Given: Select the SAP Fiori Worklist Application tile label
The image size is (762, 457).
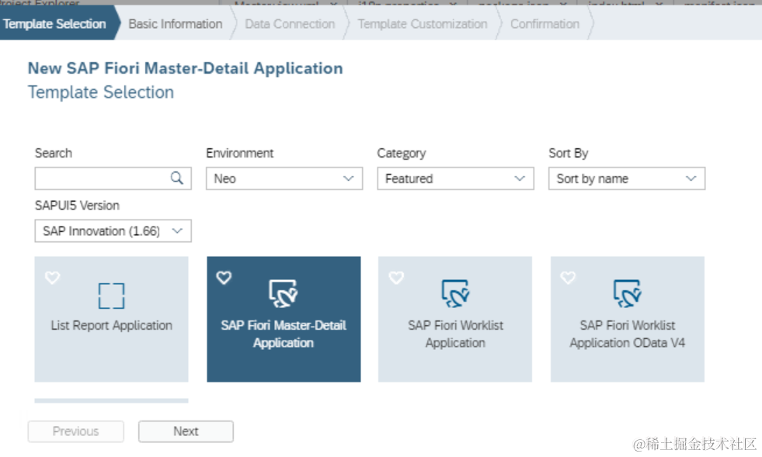Looking at the screenshot, I should pos(455,334).
